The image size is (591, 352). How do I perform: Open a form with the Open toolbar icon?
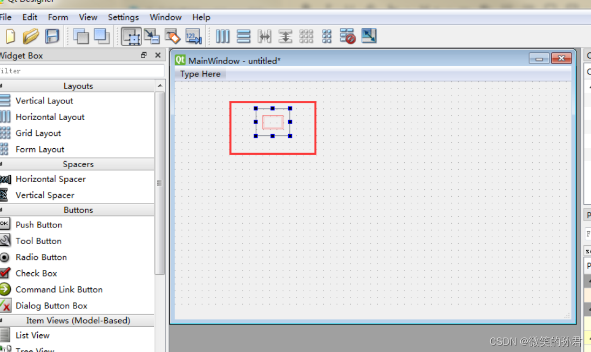31,36
